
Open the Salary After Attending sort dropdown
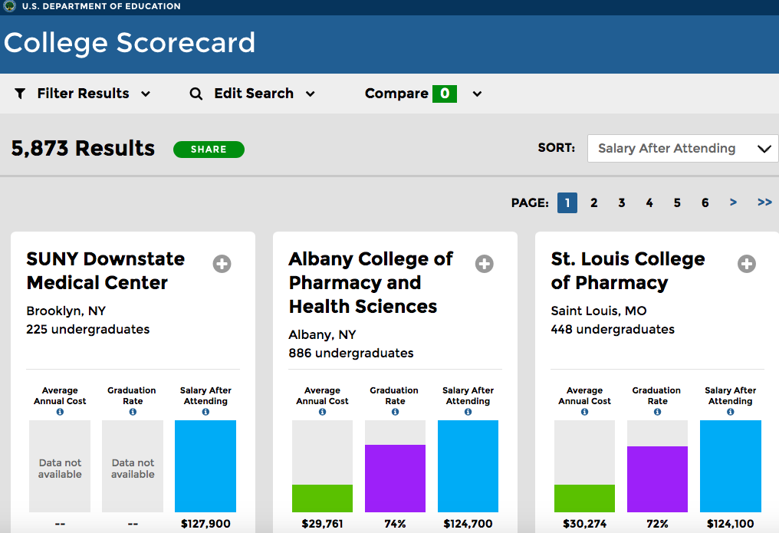pyautogui.click(x=682, y=148)
